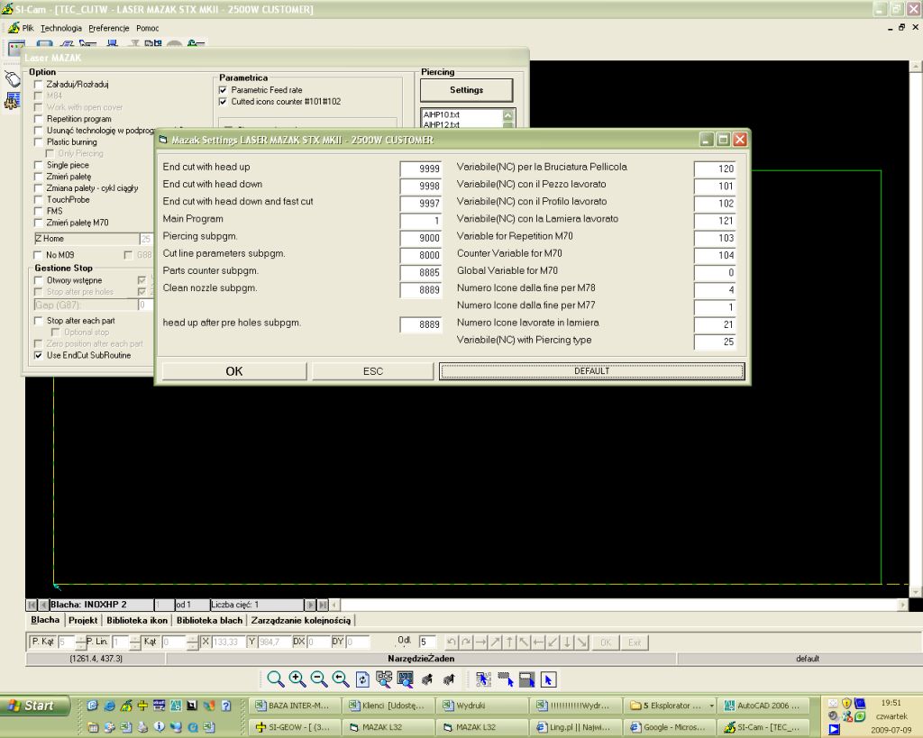Image resolution: width=923 pixels, height=738 pixels.
Task: Click OK in Mazak Settings dialog
Action: pos(234,371)
